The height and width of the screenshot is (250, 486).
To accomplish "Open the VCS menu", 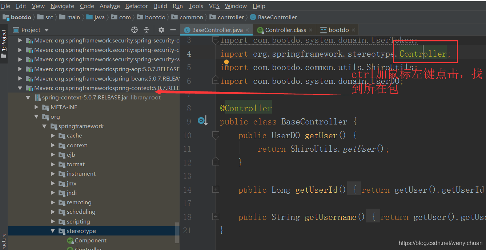I will click(x=214, y=6).
